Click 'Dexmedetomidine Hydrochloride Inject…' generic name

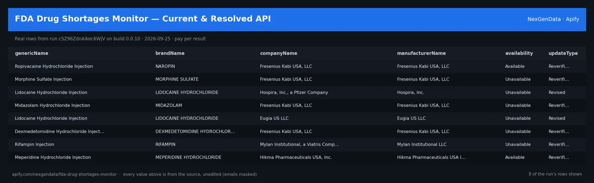click(x=59, y=132)
